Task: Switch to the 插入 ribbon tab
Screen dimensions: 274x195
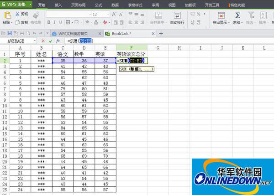Action: (58, 5)
